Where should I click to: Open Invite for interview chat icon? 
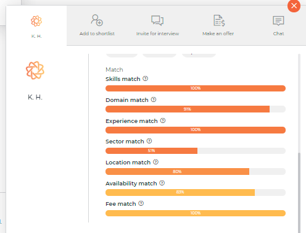click(x=157, y=20)
